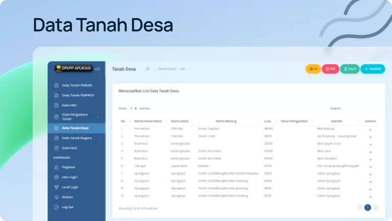Click the yellow gear button in header
This screenshot has height=221, width=392.
pos(313,69)
